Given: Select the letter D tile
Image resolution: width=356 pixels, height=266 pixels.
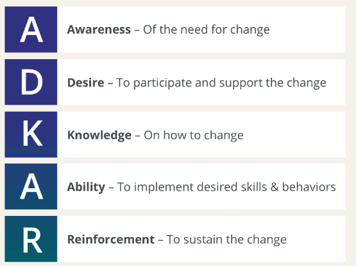Looking at the screenshot, I should click(x=31, y=82).
